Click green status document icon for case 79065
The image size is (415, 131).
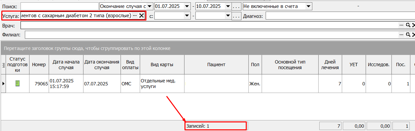tap(18, 83)
